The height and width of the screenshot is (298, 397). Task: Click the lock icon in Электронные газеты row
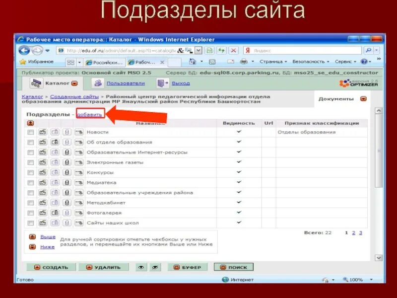[x=67, y=162]
